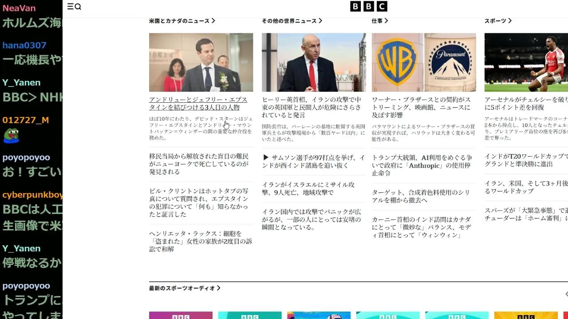Image resolution: width=568 pixels, height=319 pixels.
Task: Open スポーツ section heading
Action: tap(498, 21)
